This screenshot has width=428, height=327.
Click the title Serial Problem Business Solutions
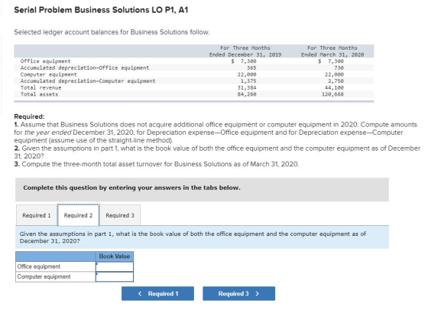(x=101, y=10)
